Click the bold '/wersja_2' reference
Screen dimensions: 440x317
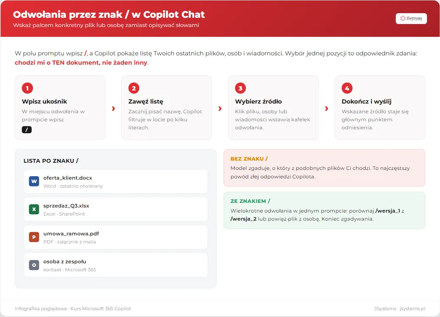point(243,219)
